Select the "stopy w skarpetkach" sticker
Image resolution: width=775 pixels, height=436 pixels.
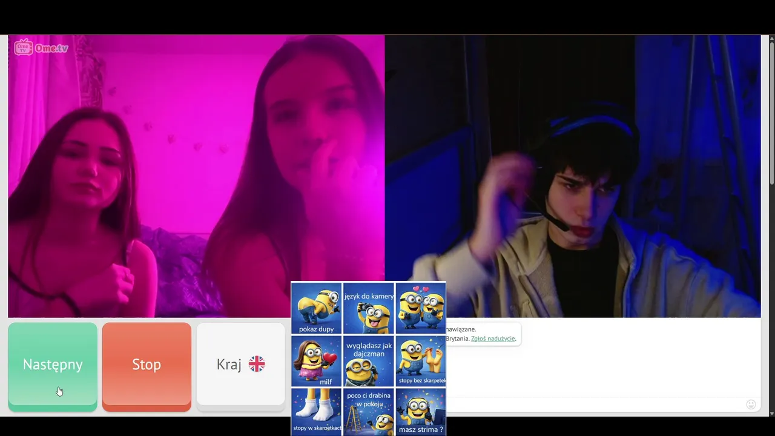click(317, 411)
